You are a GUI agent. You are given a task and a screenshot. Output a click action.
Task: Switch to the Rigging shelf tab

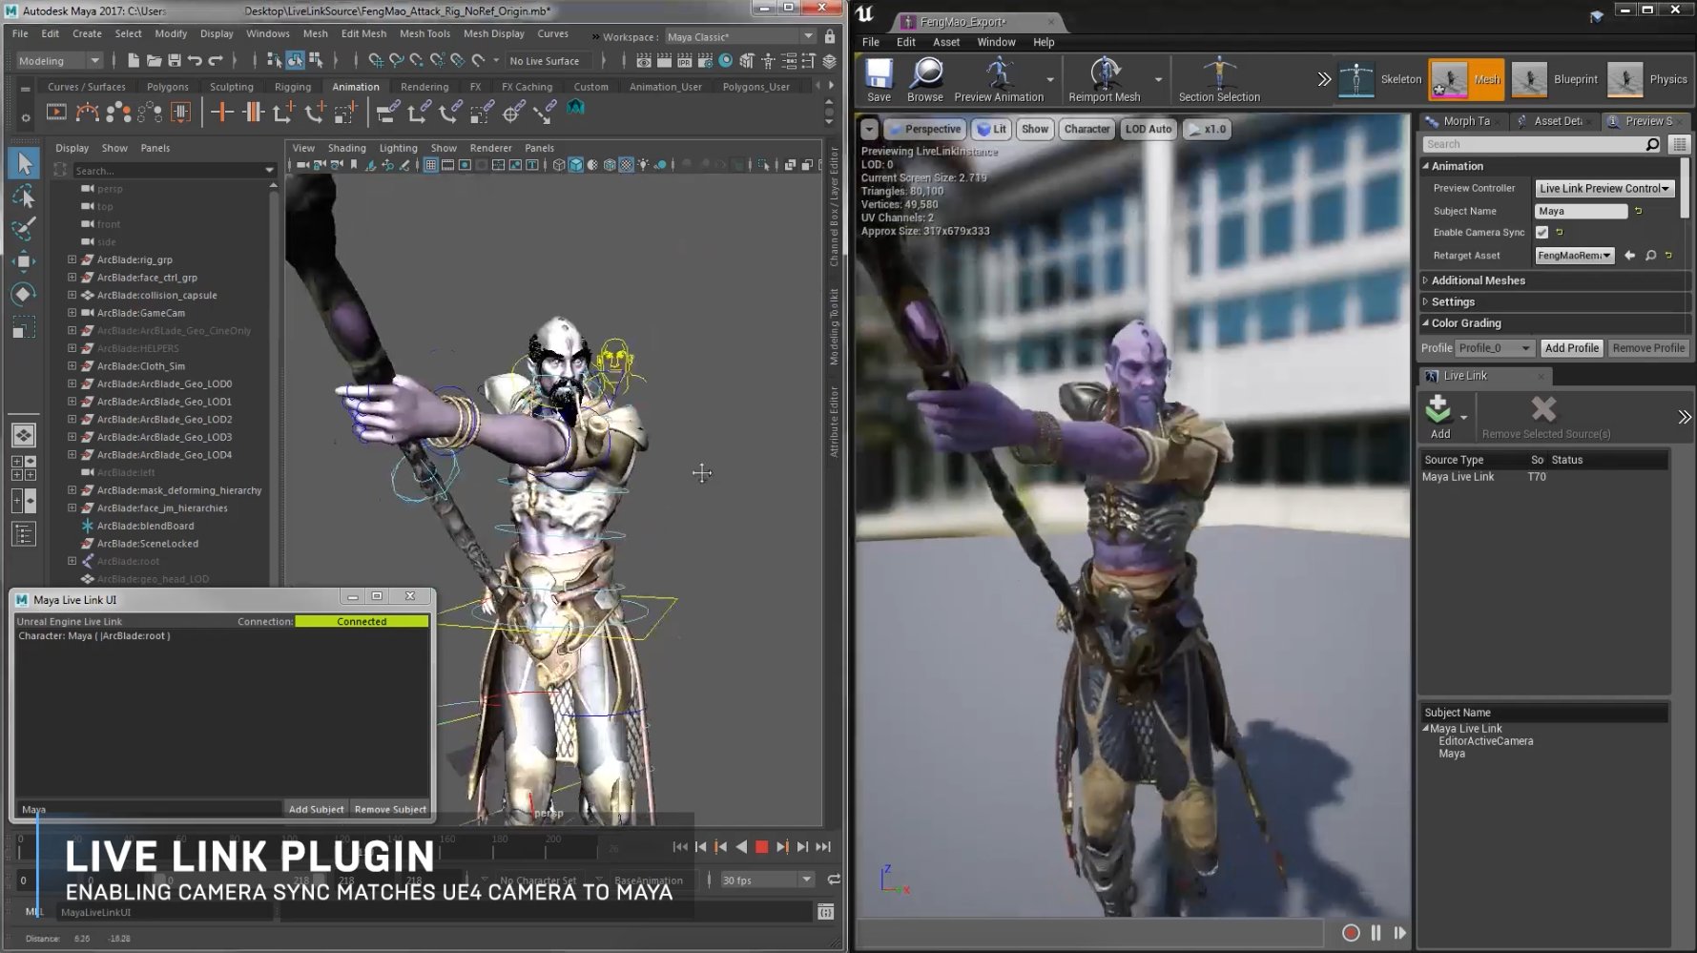click(292, 87)
